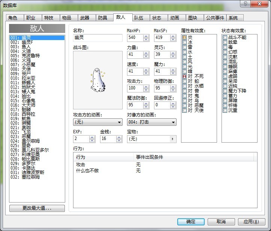Switch to the 图块 tab
Viewport: 271px width, 231px height.
[195, 18]
